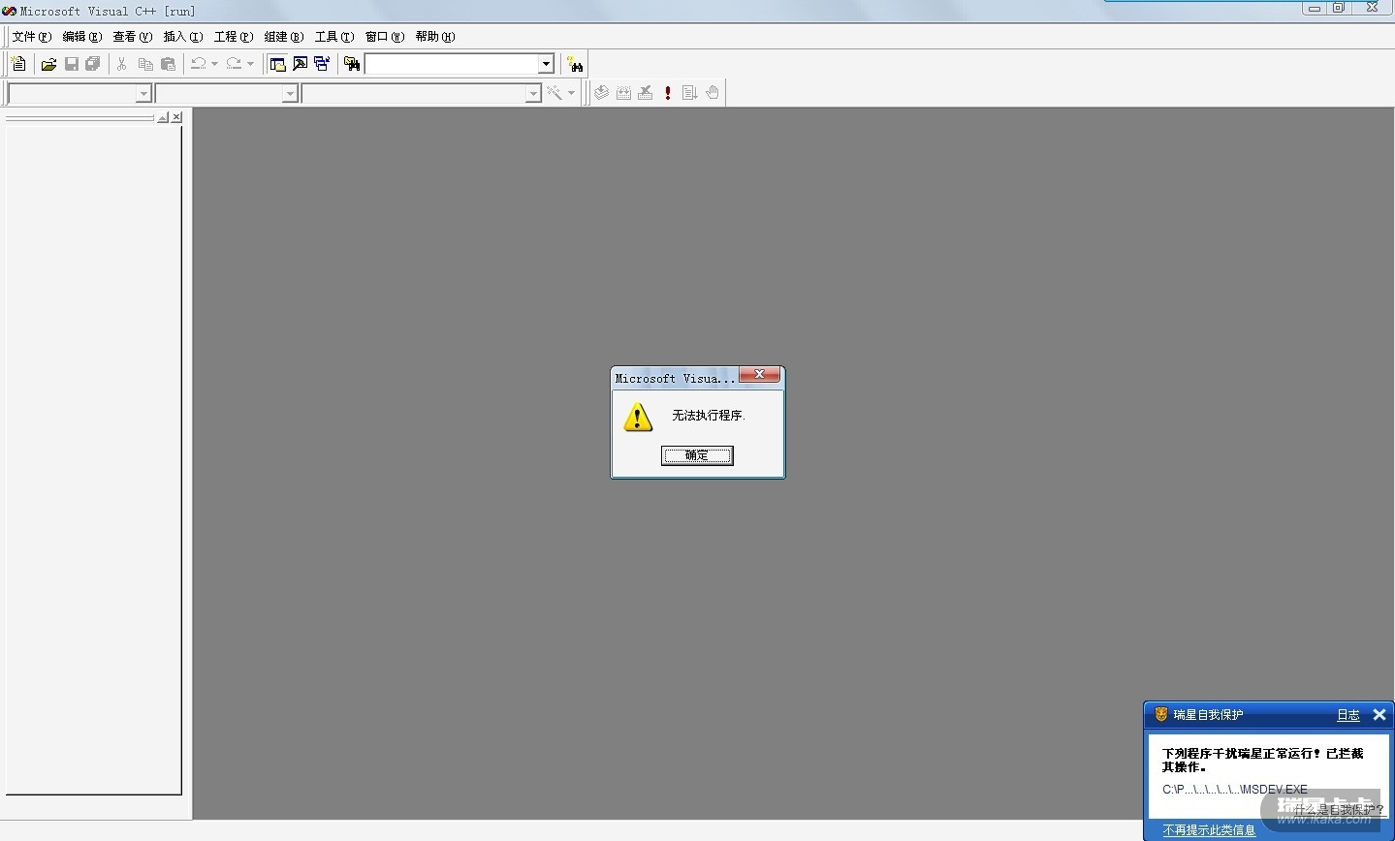The width and height of the screenshot is (1395, 841).
Task: Click the Search binoculars icon
Action: [576, 64]
